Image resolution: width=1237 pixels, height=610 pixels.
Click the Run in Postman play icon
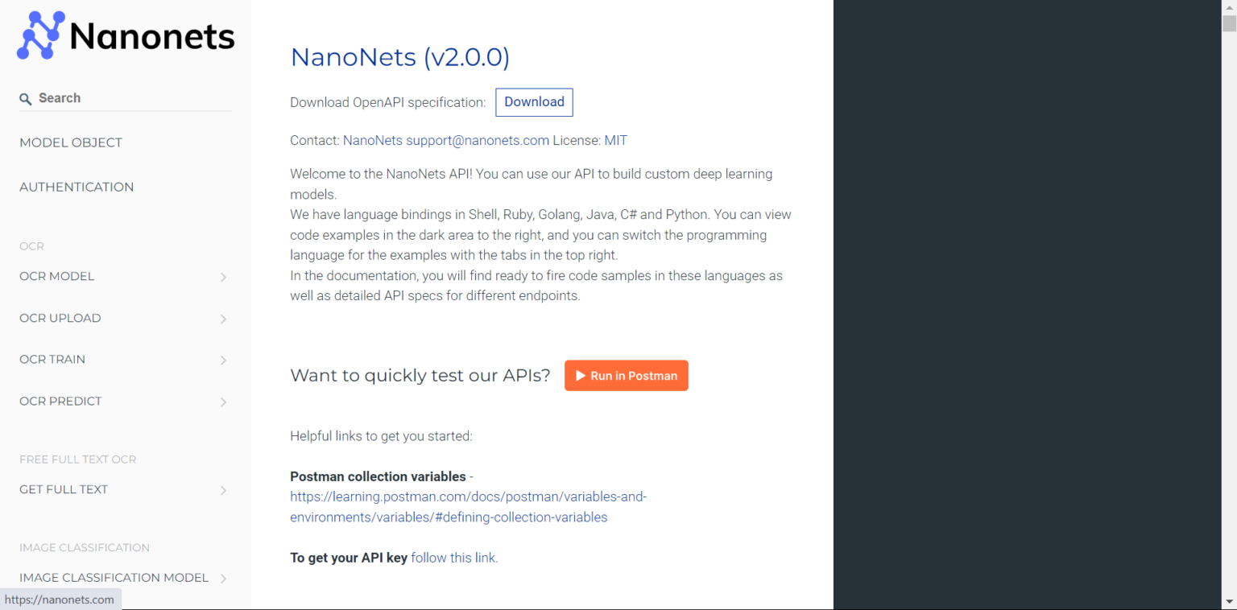click(580, 376)
